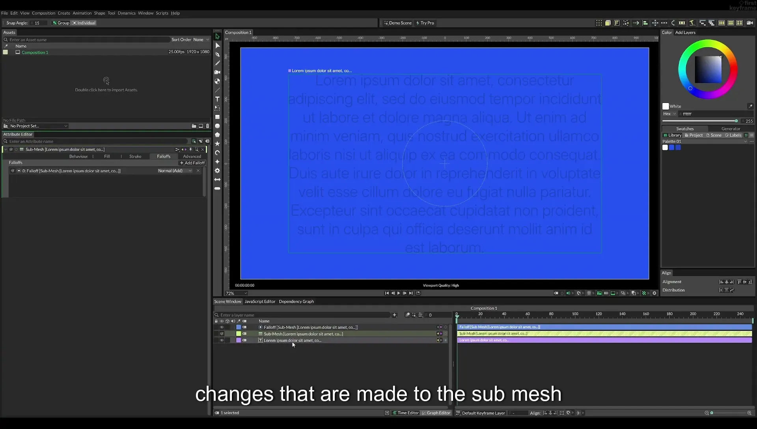
Task: Open the Dynamics menu
Action: click(x=127, y=13)
